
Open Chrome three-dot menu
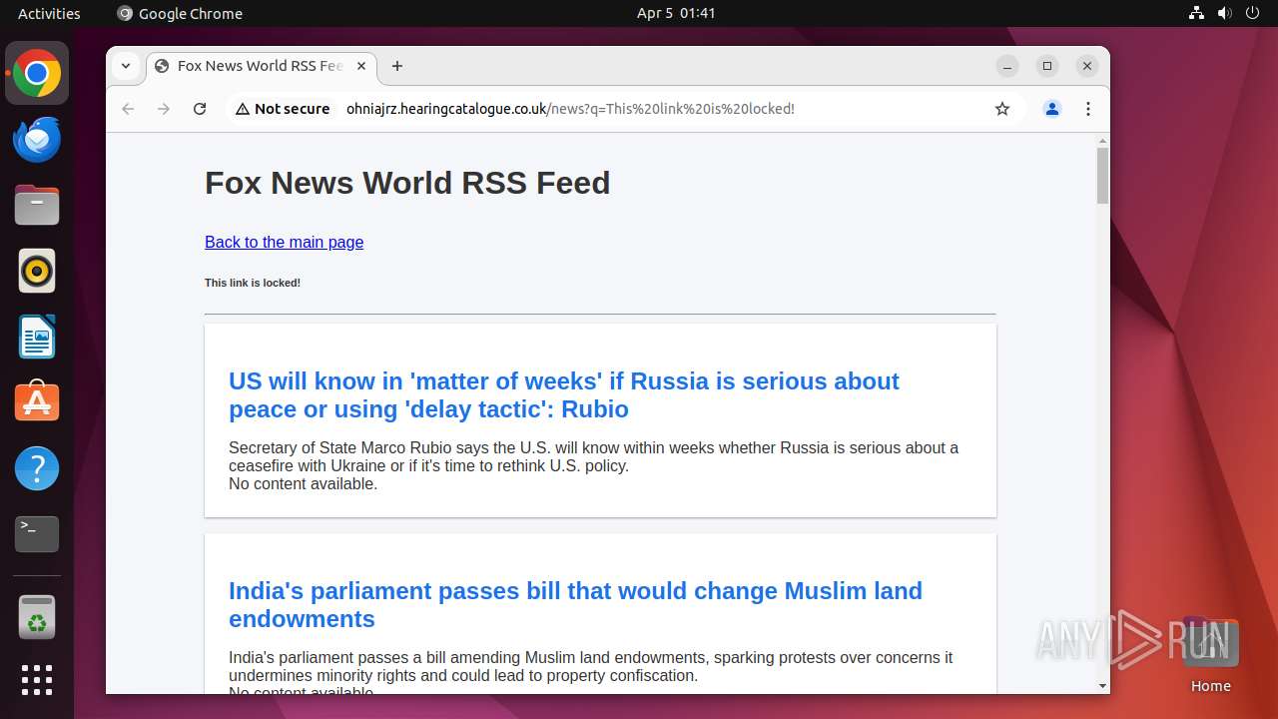click(1088, 109)
